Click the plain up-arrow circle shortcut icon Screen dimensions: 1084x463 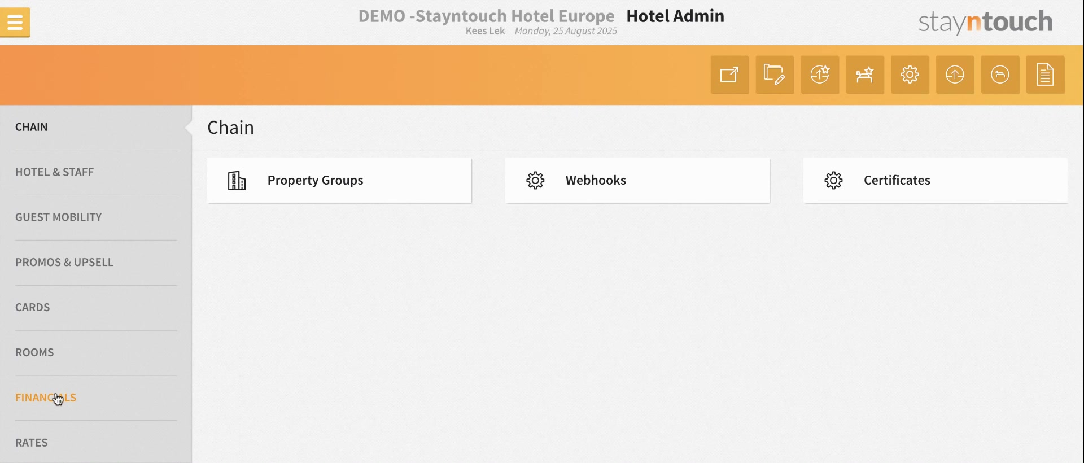(x=955, y=75)
